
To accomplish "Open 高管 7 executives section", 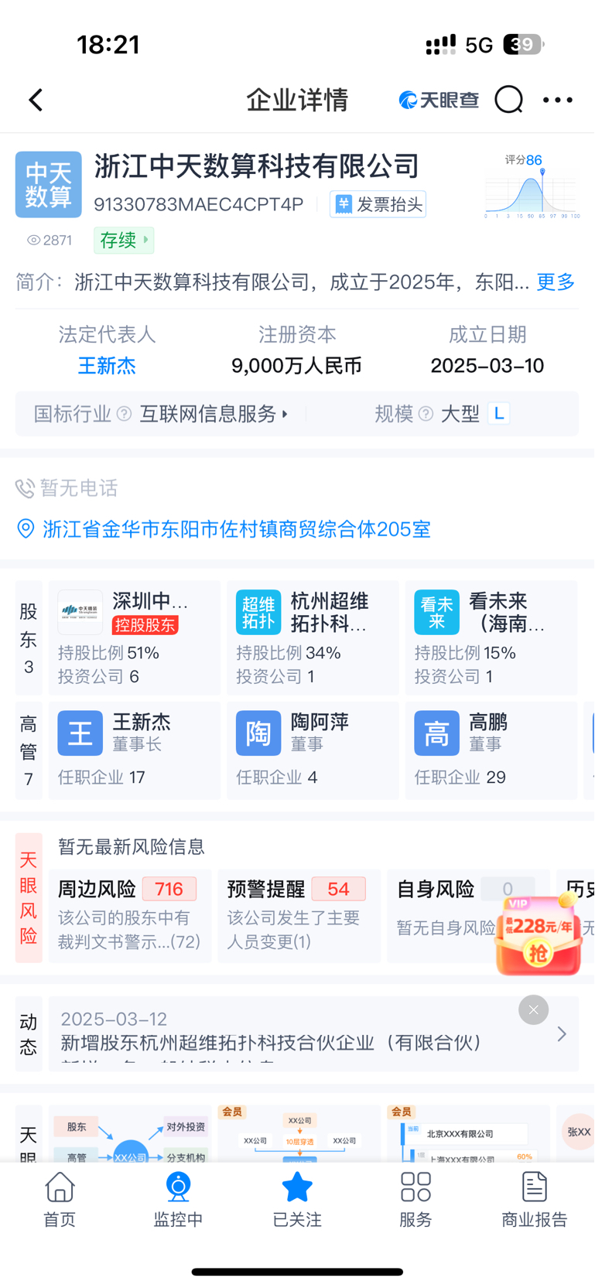I will pos(29,750).
